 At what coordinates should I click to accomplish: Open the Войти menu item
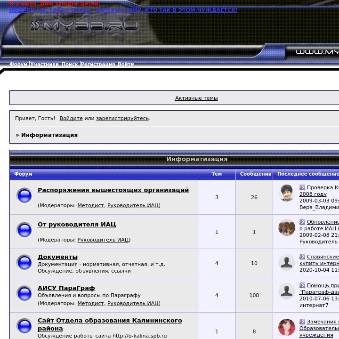click(x=126, y=64)
